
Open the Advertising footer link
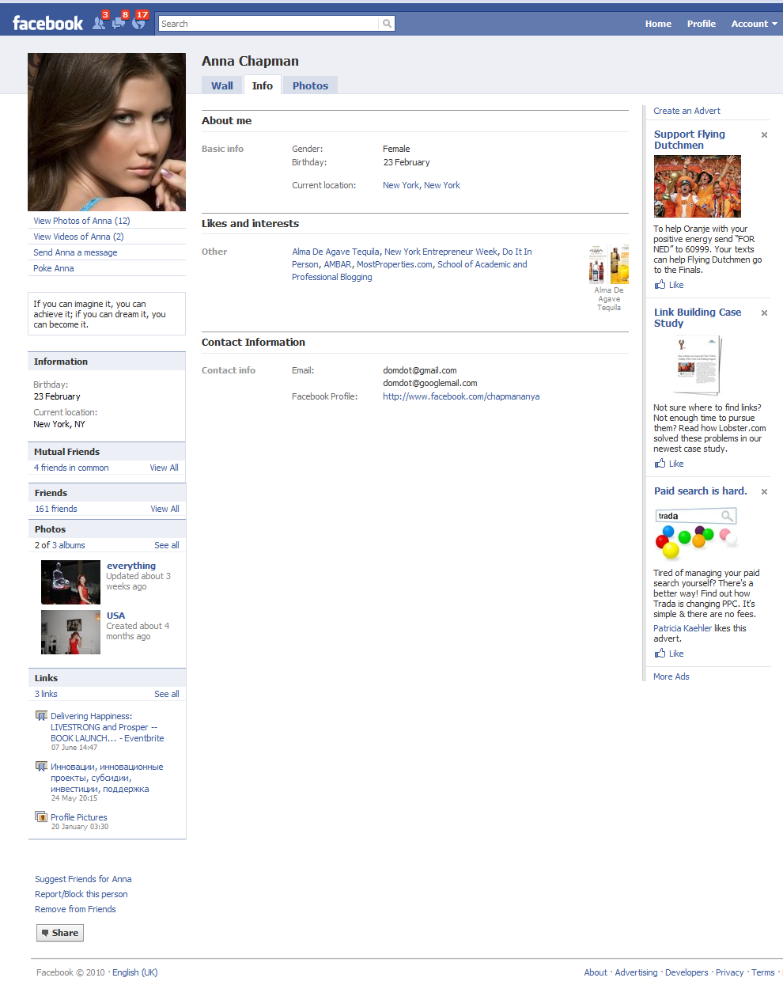coord(636,972)
